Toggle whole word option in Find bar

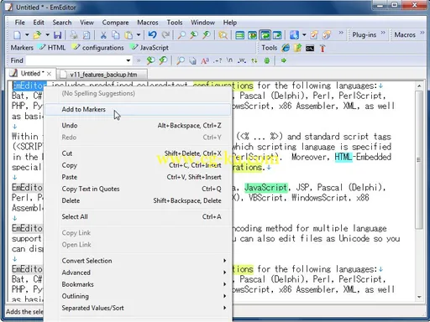pyautogui.click(x=242, y=60)
